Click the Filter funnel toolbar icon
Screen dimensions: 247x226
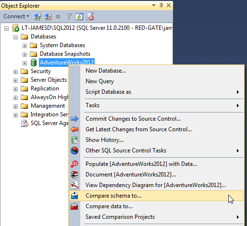69,16
